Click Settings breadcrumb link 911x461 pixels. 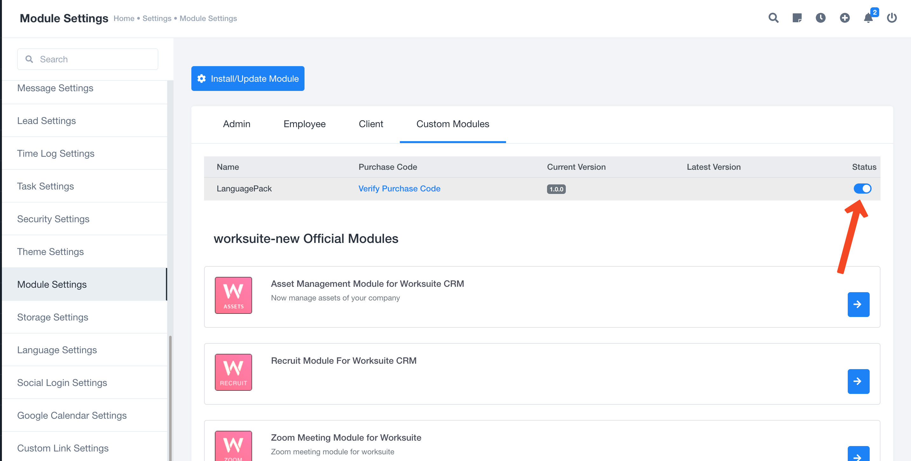[x=157, y=18]
